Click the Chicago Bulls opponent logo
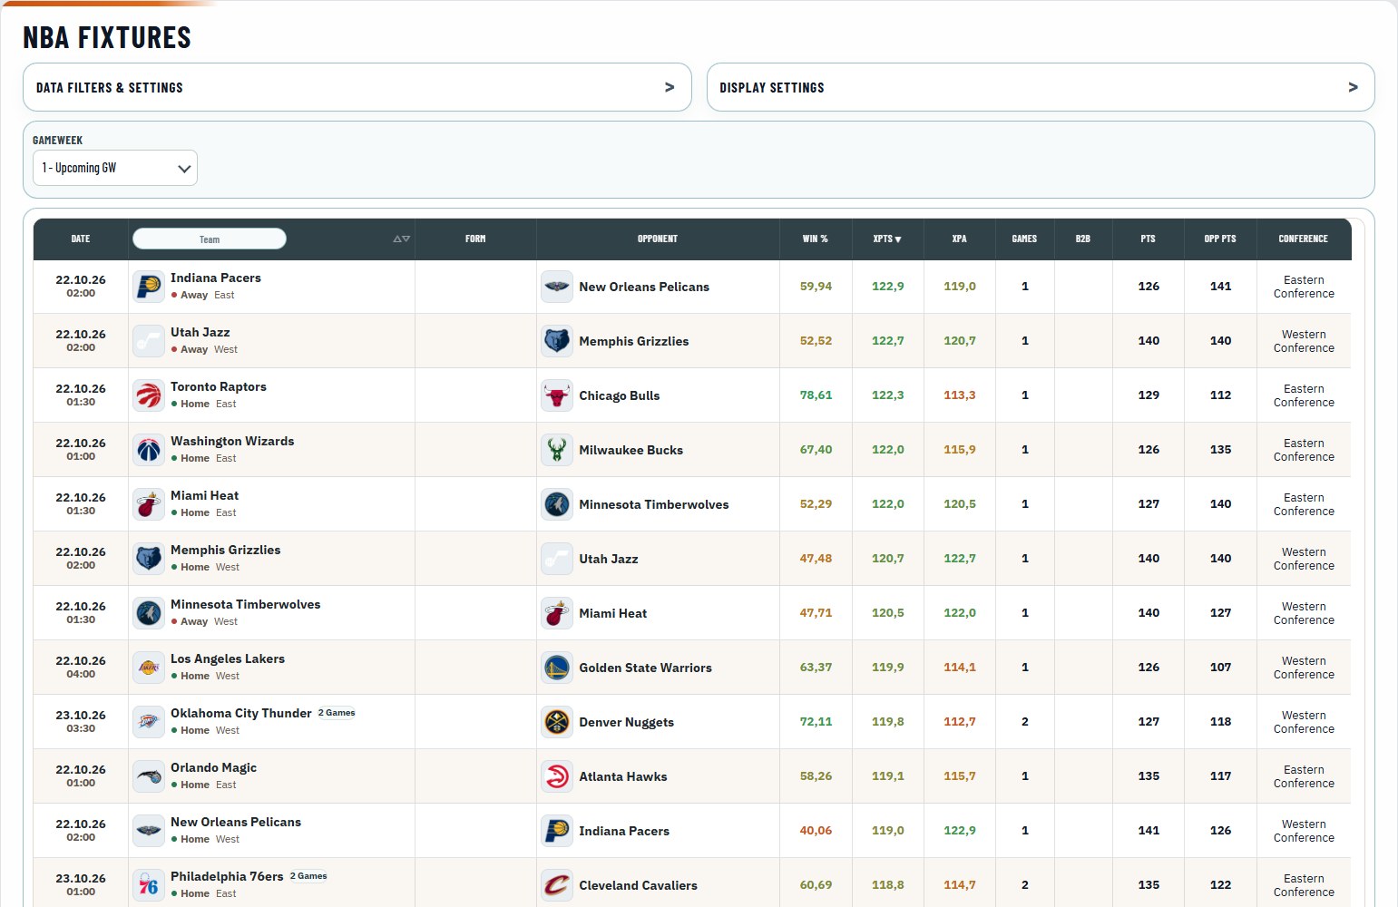1398x907 pixels. pyautogui.click(x=557, y=395)
